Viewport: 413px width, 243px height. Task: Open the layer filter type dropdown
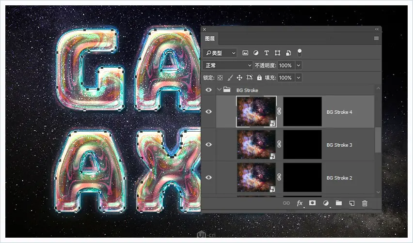pos(220,53)
